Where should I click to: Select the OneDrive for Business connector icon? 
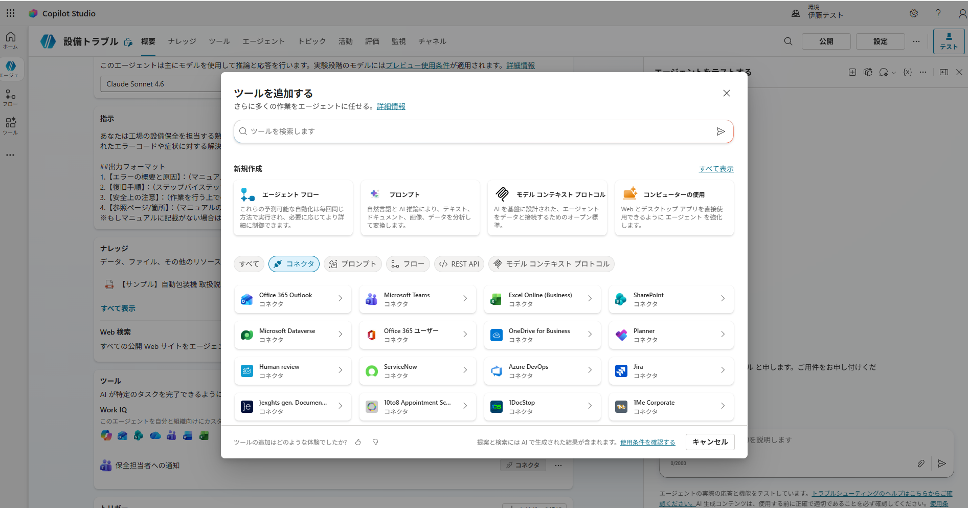[497, 335]
